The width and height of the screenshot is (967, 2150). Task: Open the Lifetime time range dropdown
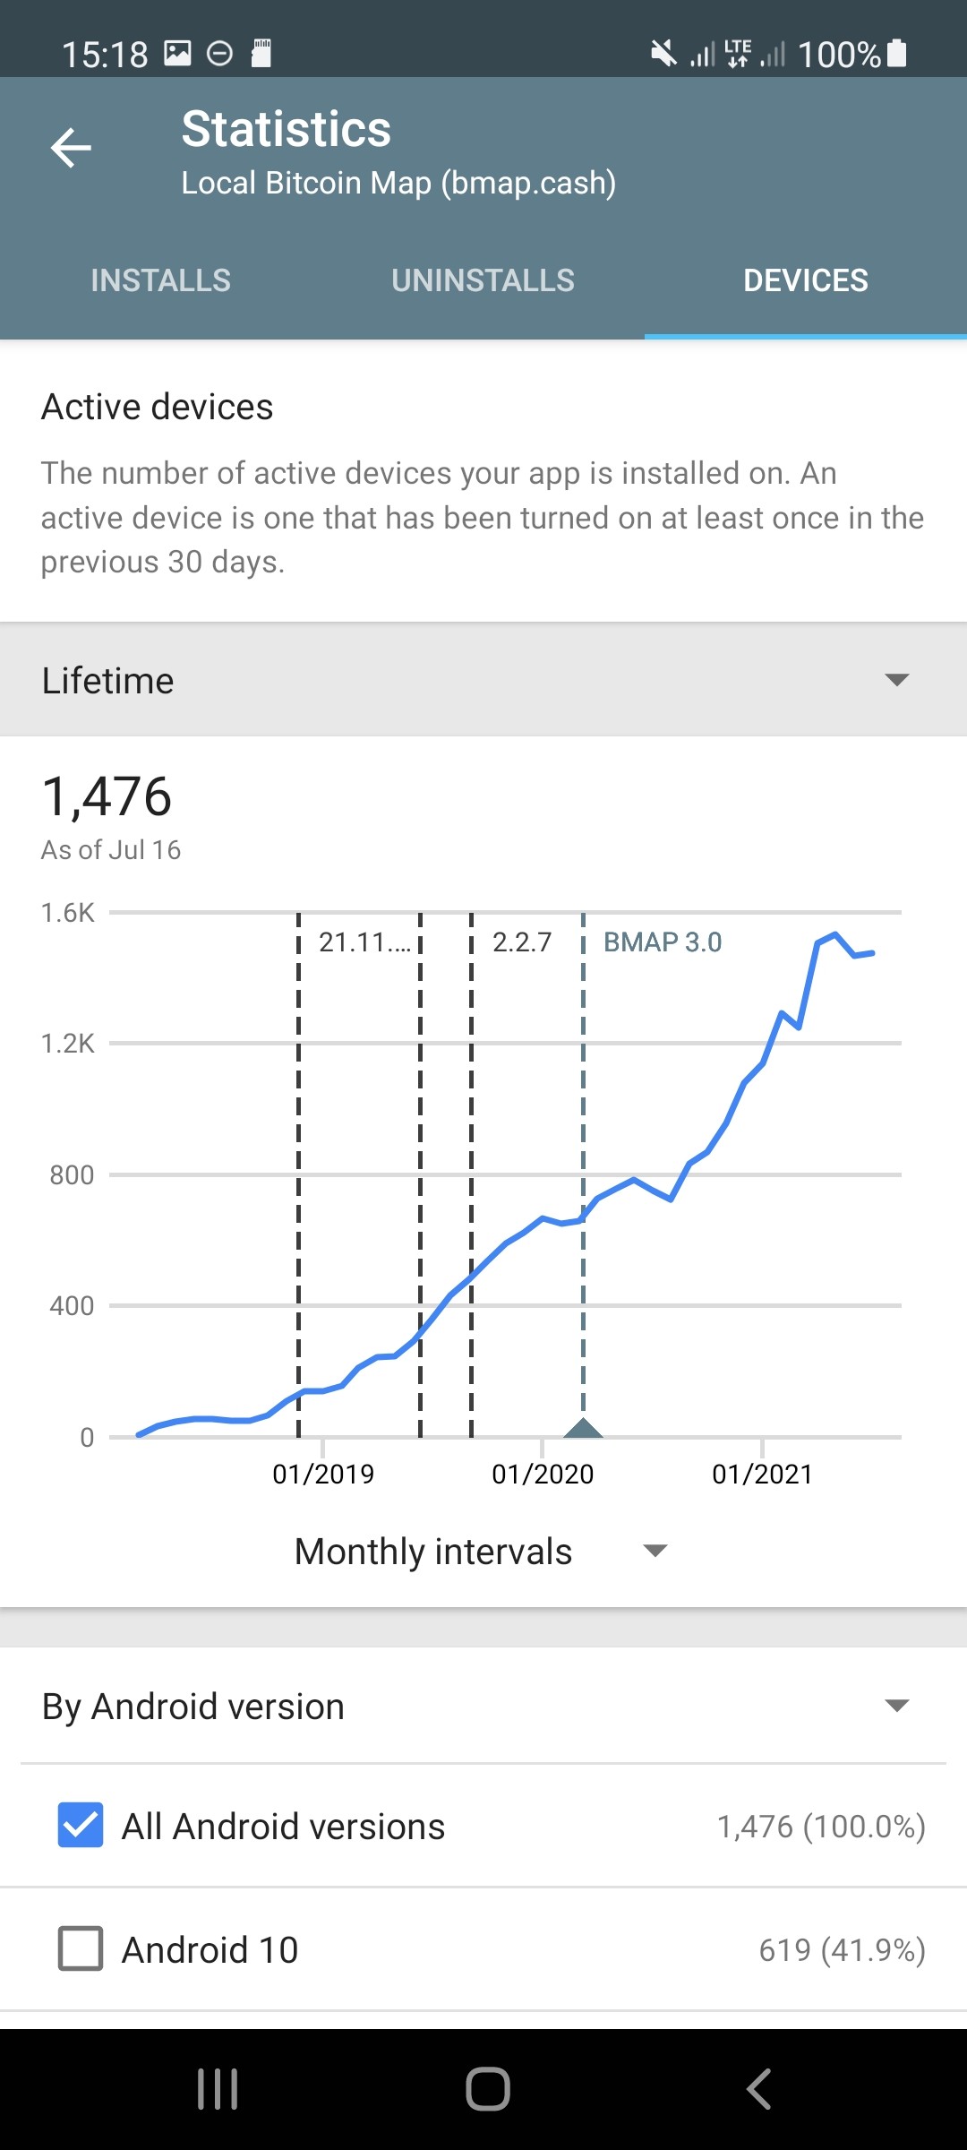pyautogui.click(x=483, y=679)
